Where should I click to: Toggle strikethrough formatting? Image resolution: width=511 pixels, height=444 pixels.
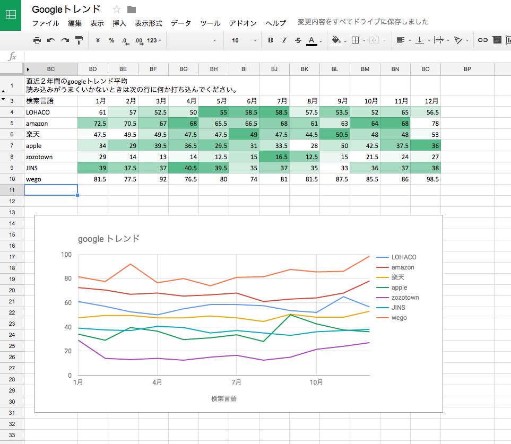[298, 40]
